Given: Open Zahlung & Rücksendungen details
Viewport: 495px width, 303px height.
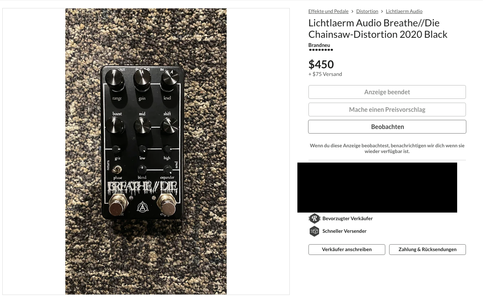Looking at the screenshot, I should pyautogui.click(x=427, y=250).
